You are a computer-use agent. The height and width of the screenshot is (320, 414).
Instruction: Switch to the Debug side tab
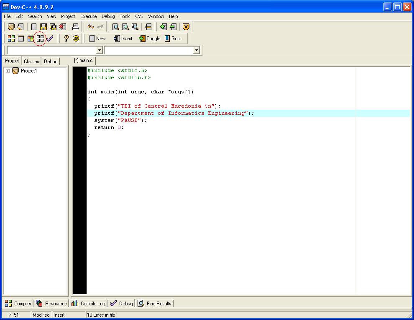pyautogui.click(x=51, y=61)
